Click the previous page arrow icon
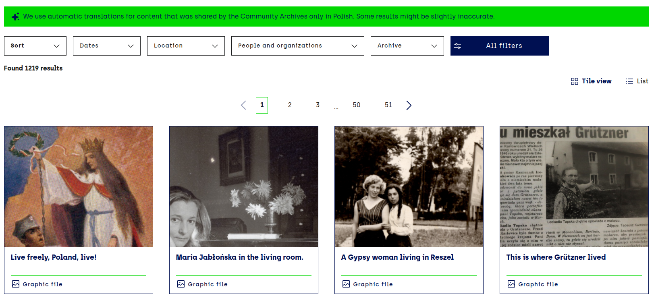The width and height of the screenshot is (656, 298). 243,106
